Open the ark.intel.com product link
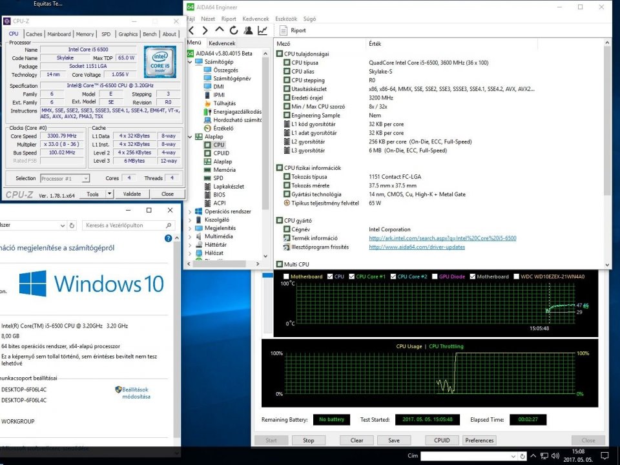Screen dimensions: 620x465 (x=442, y=238)
